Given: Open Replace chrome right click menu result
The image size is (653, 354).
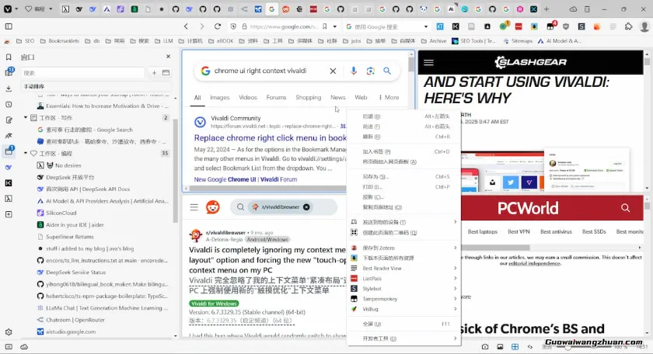Looking at the screenshot, I should pyautogui.click(x=271, y=137).
